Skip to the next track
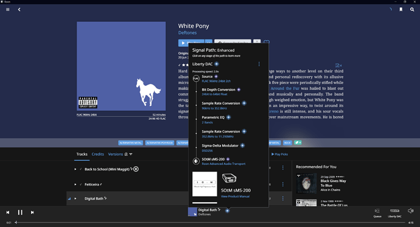 click(32, 212)
